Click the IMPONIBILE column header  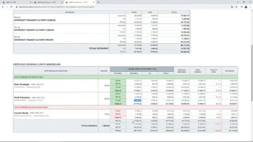134,73
